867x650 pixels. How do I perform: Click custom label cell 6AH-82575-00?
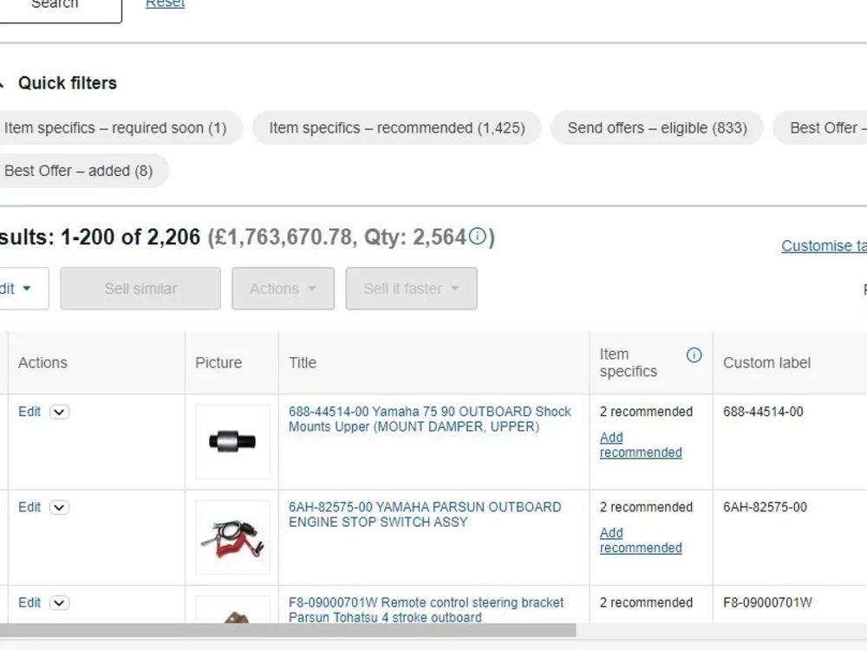click(x=766, y=507)
